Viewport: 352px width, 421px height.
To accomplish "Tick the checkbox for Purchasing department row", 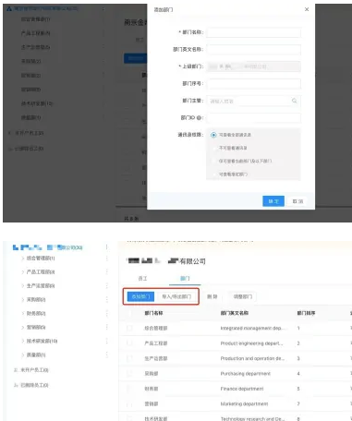I will pos(129,373).
